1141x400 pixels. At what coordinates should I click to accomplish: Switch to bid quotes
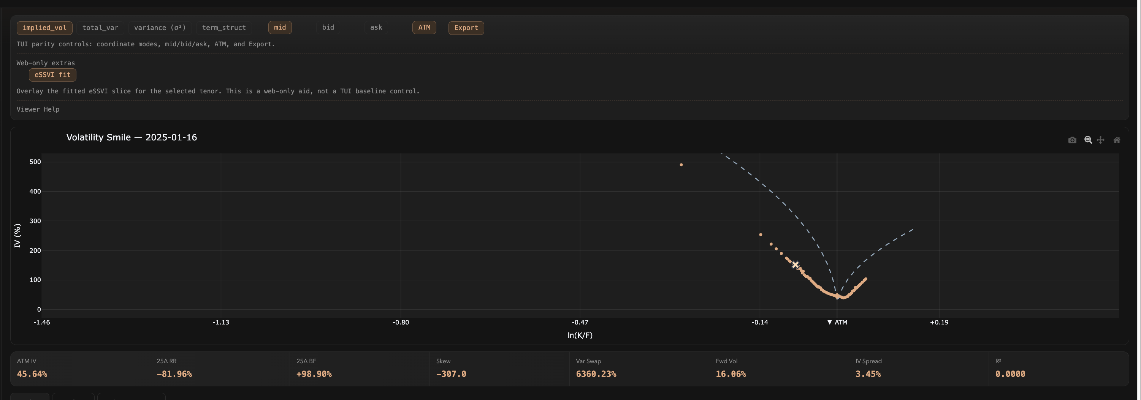click(328, 27)
